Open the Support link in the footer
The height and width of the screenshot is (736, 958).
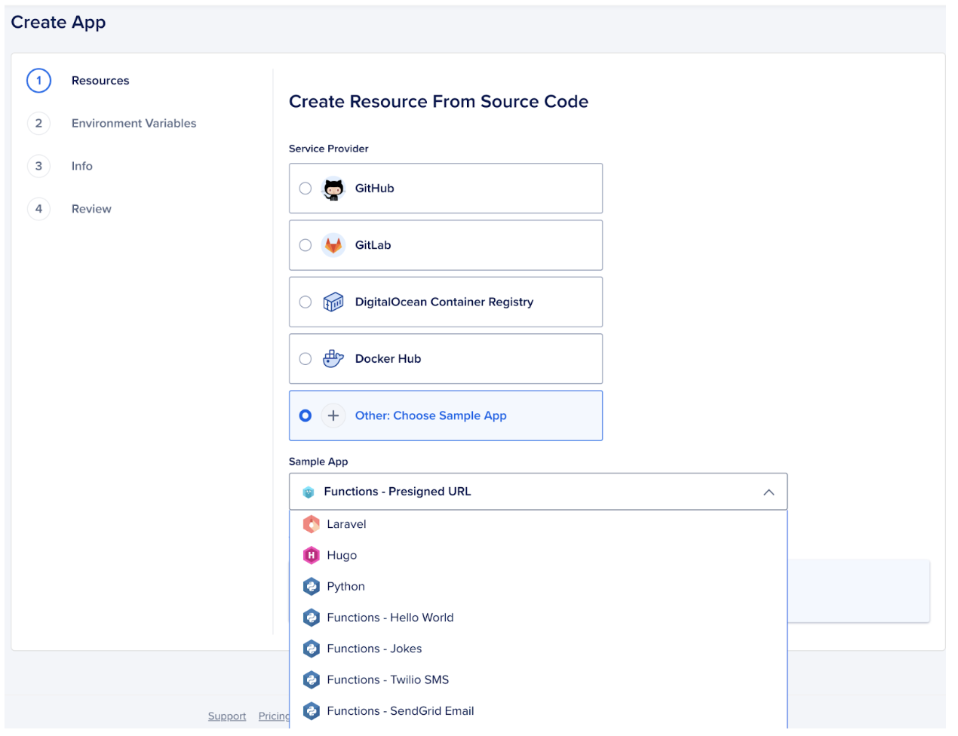pyautogui.click(x=226, y=716)
